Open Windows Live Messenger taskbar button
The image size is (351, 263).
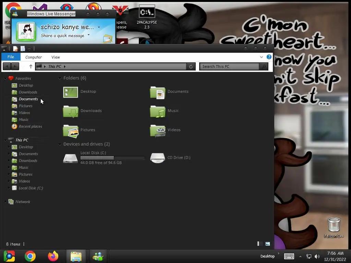(98, 256)
